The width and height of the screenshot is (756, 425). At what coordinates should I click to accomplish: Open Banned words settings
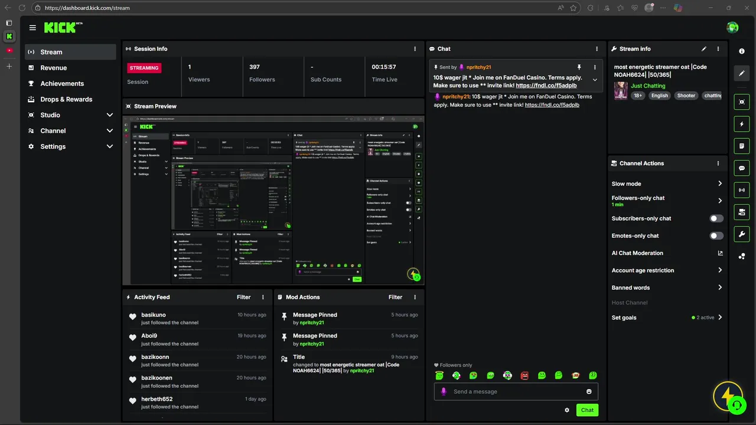667,287
